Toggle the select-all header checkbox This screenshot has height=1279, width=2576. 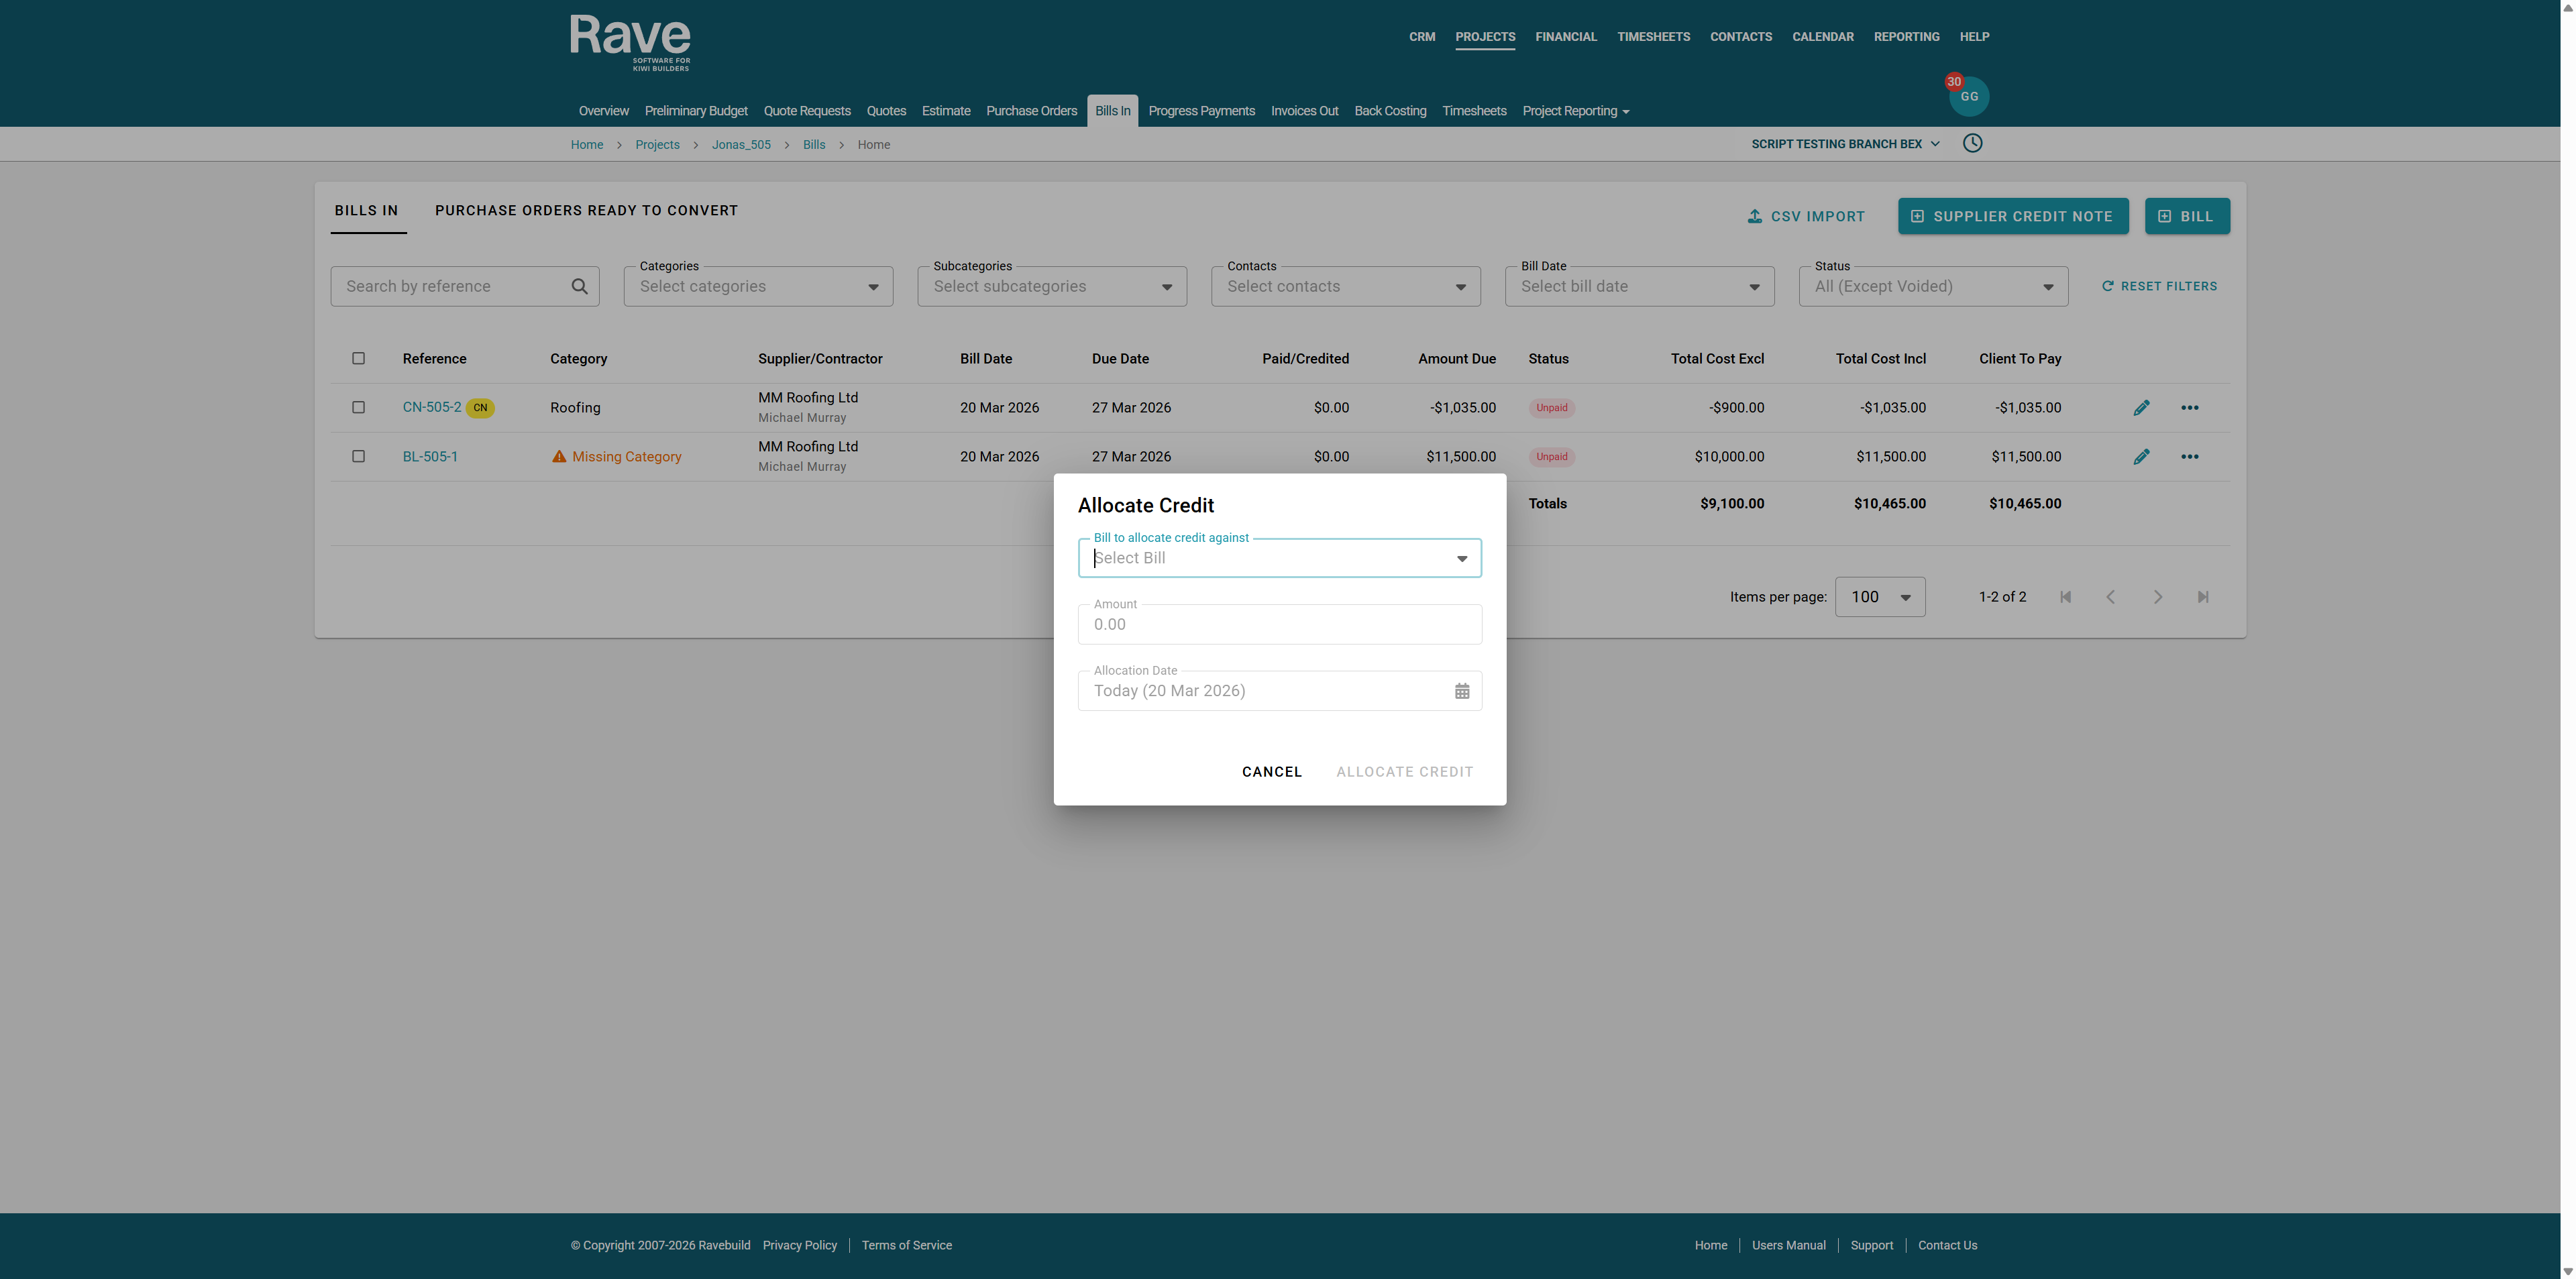point(358,358)
